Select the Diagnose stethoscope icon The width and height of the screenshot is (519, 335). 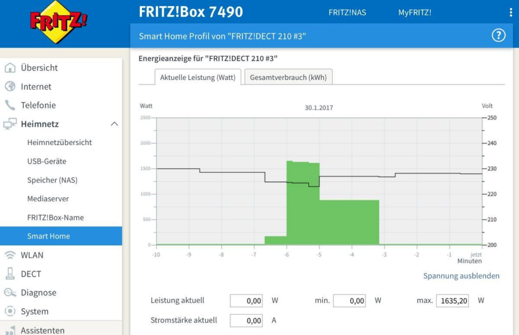[10, 292]
